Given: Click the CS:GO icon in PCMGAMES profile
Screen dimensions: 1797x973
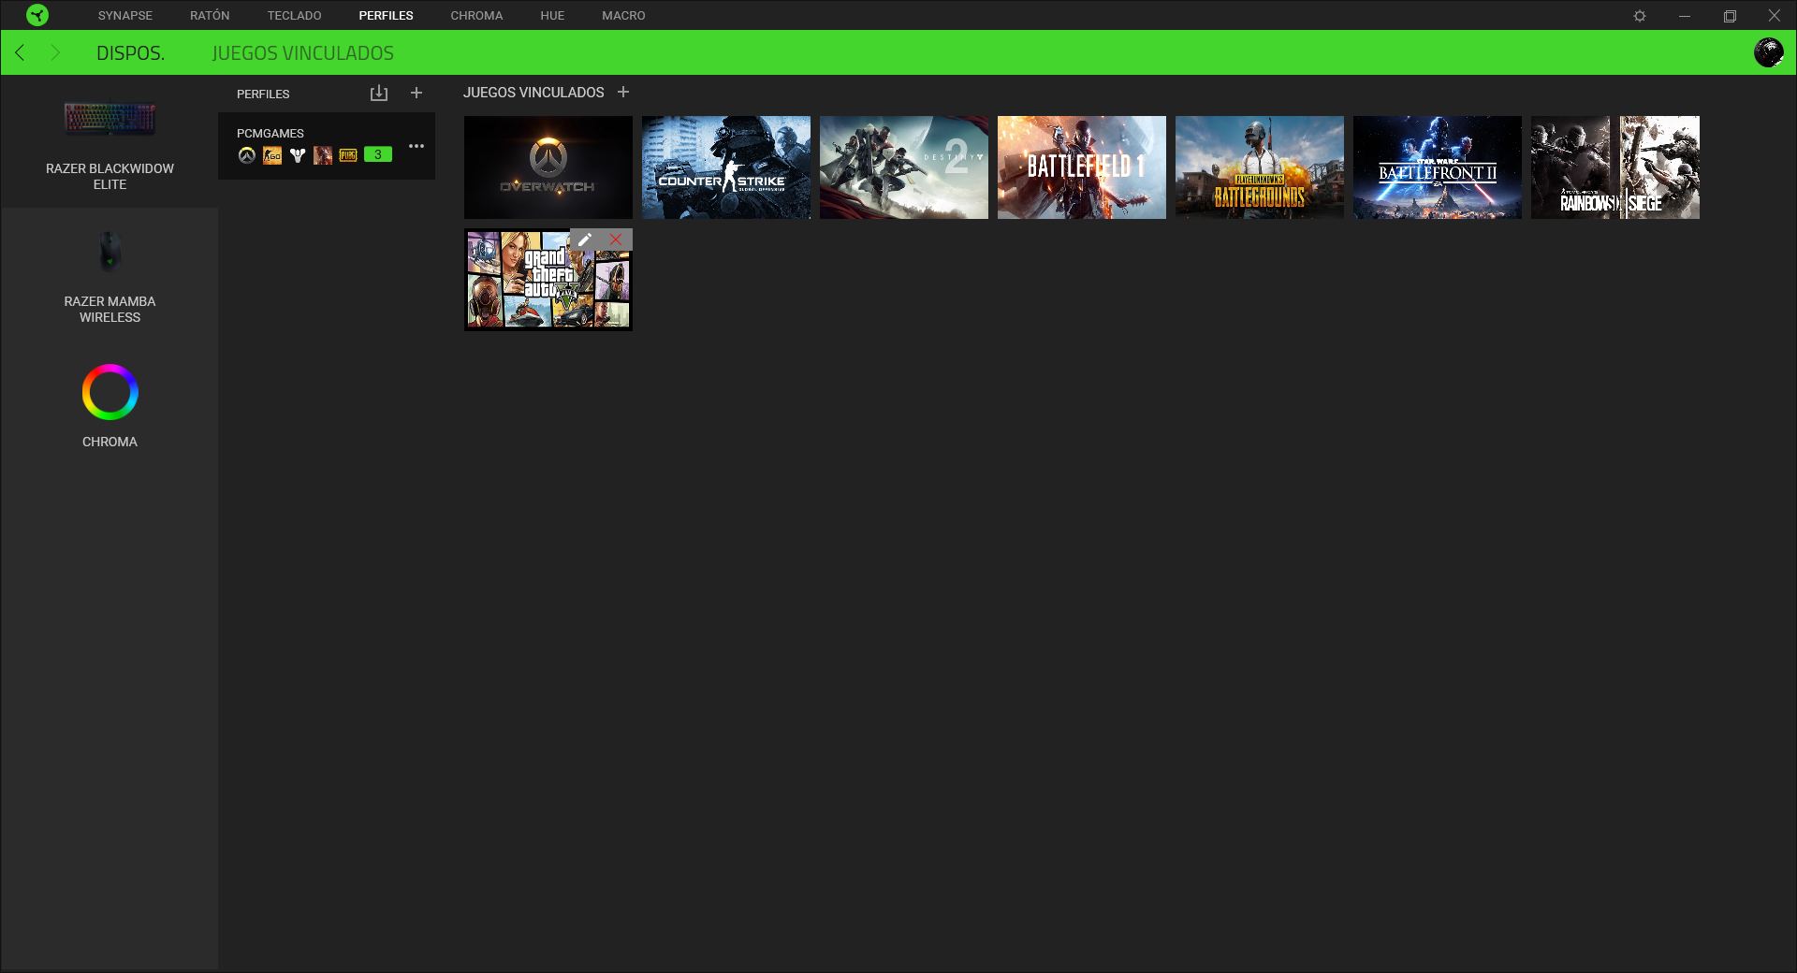Looking at the screenshot, I should pos(272,155).
